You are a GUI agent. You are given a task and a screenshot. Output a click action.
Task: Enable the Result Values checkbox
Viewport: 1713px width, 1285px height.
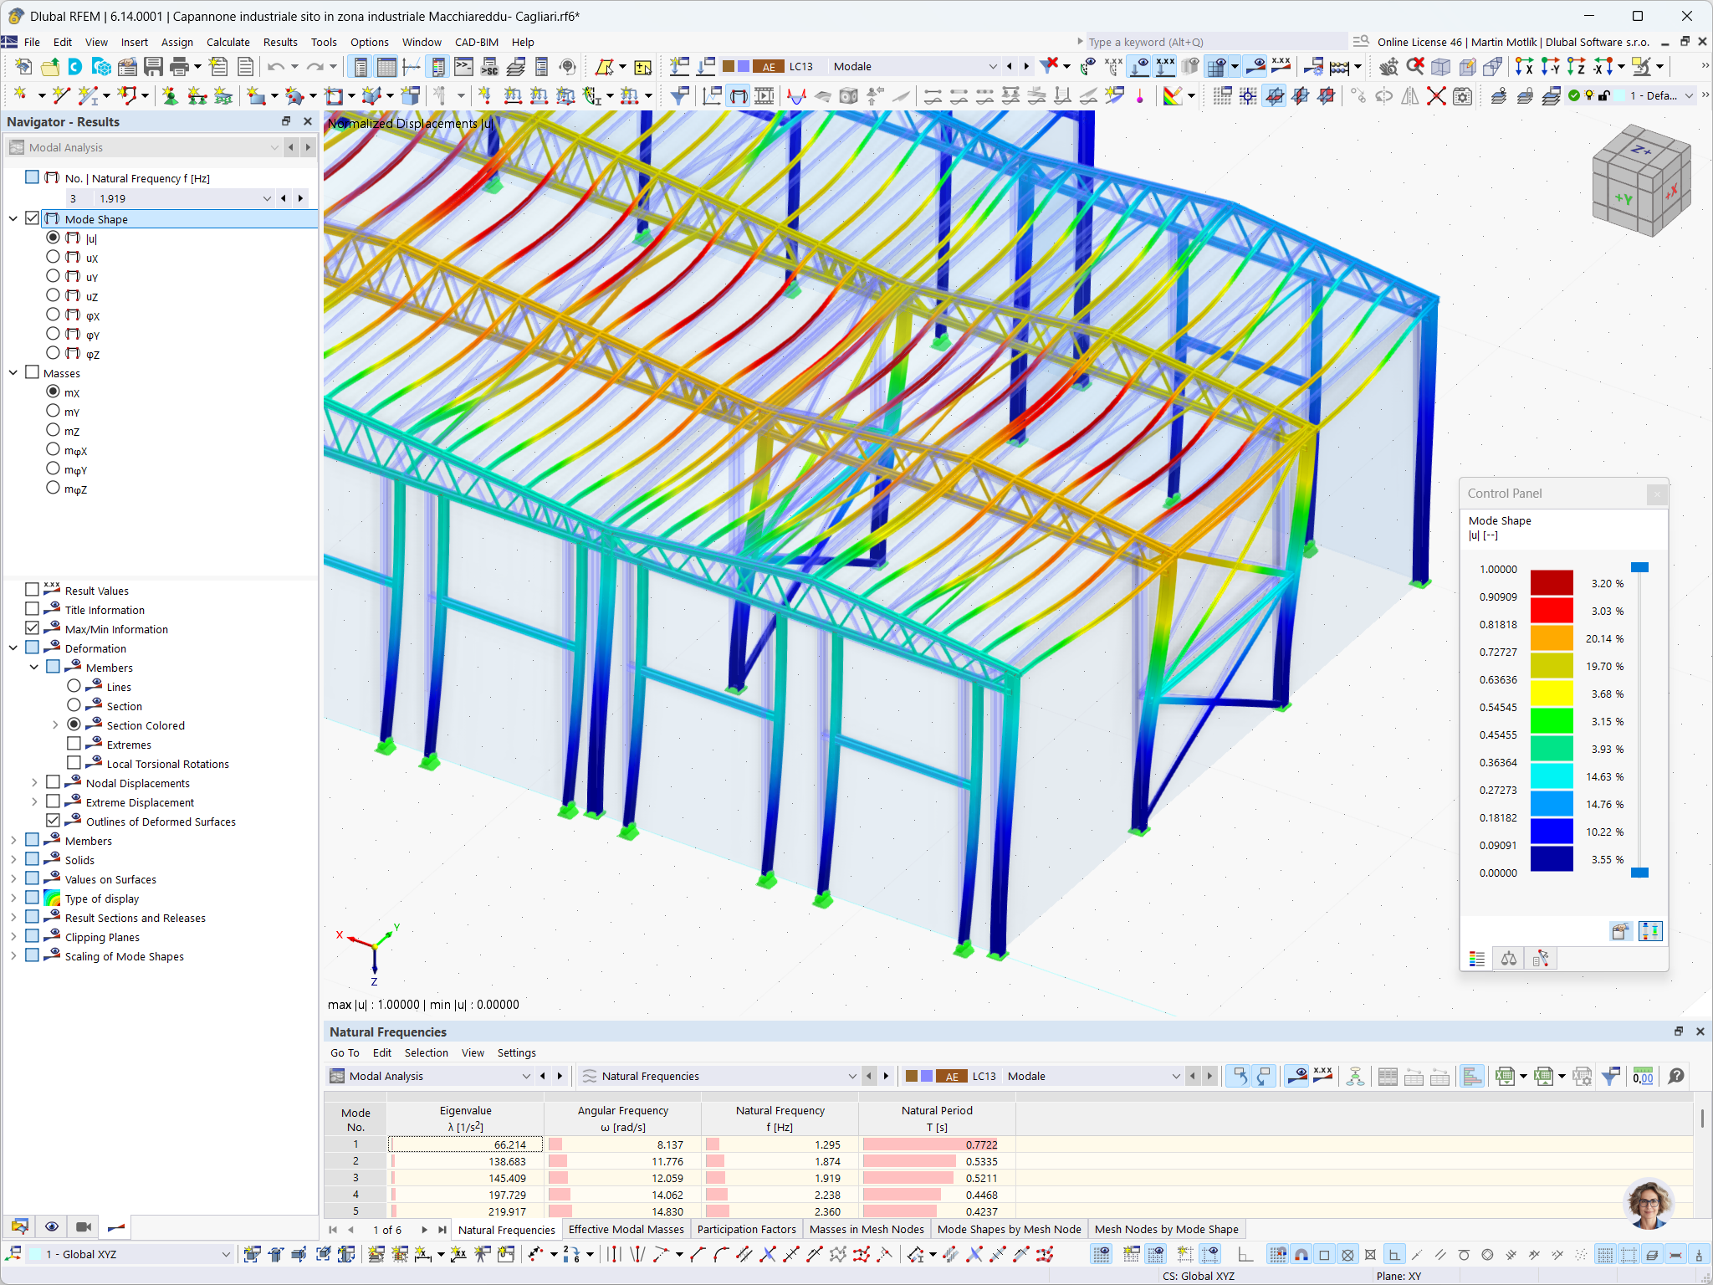point(32,590)
